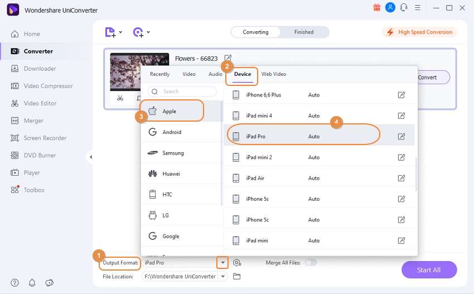Select the Device tab
The width and height of the screenshot is (474, 294).
point(243,74)
